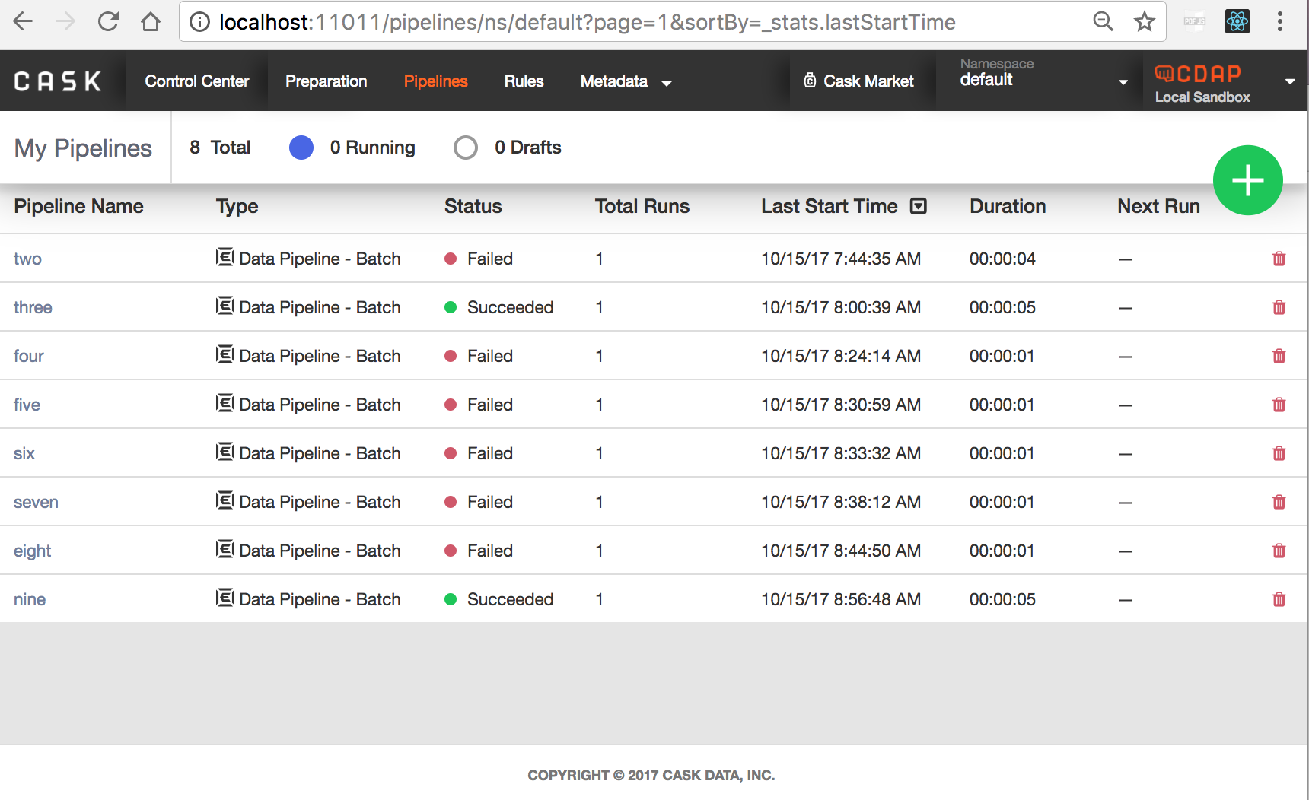Viewport: 1309px width, 800px height.
Task: Open pipeline three
Action: pos(33,308)
